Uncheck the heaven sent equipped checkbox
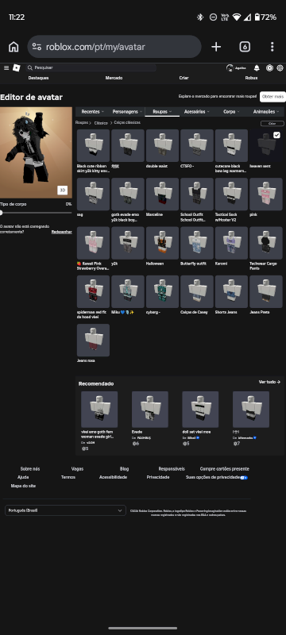286x635 pixels. 276,135
